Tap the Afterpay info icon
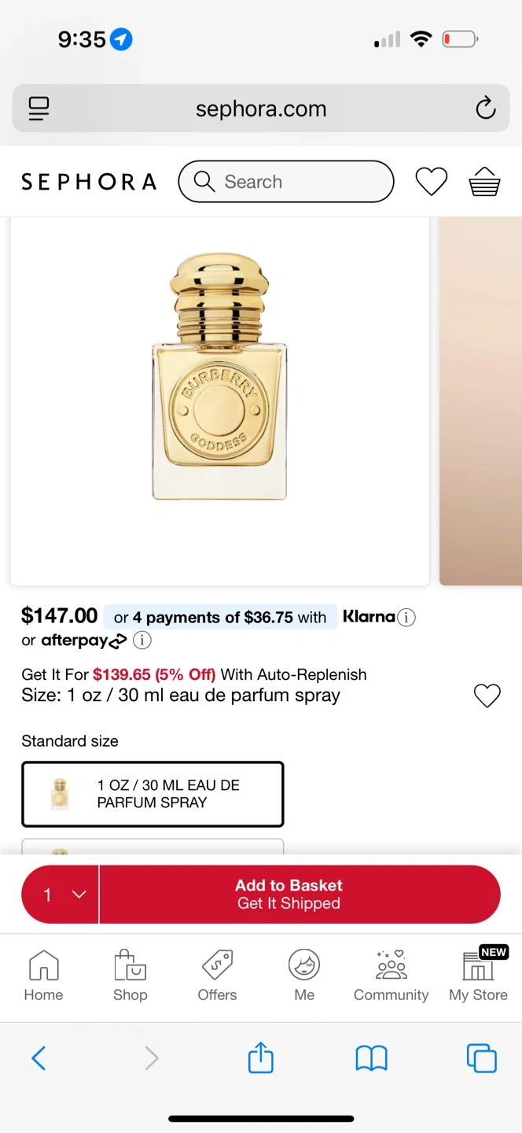This screenshot has height=1133, width=522. pyautogui.click(x=142, y=640)
